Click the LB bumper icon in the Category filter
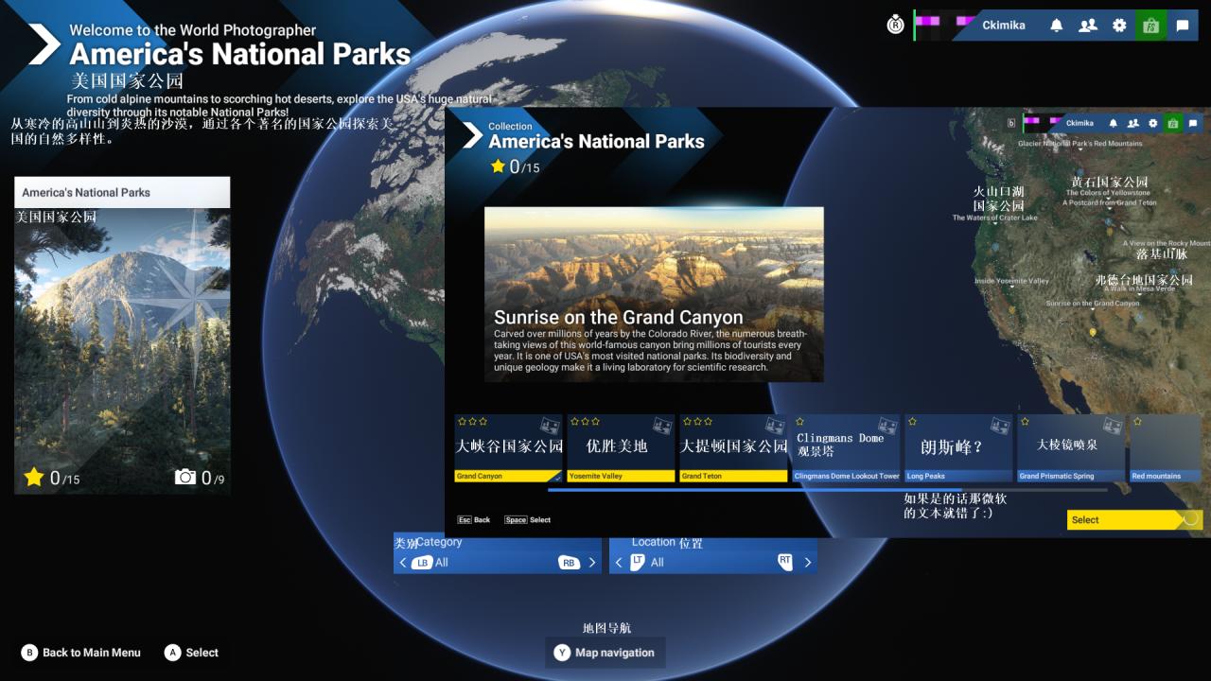 click(x=422, y=563)
